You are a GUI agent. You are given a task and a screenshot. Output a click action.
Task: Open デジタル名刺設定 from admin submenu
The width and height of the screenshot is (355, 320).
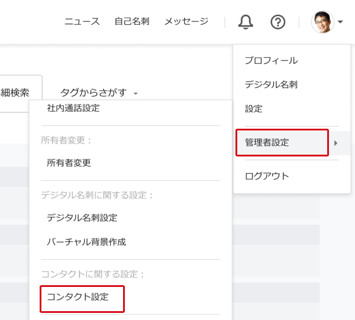82,217
